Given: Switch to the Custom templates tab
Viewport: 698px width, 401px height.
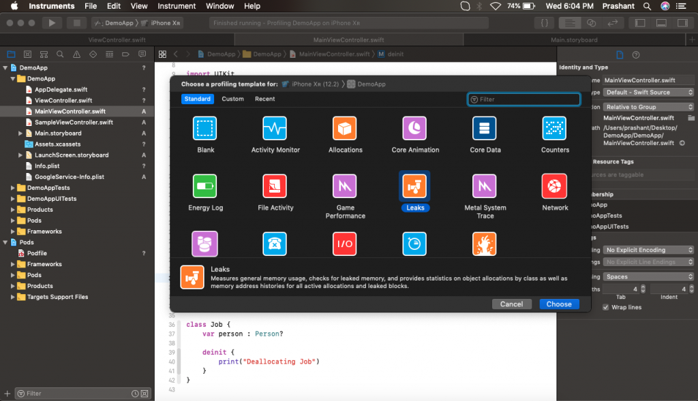Looking at the screenshot, I should [233, 99].
